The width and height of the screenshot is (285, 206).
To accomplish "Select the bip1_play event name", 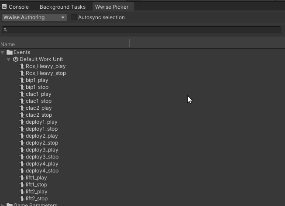I will [x=37, y=80].
